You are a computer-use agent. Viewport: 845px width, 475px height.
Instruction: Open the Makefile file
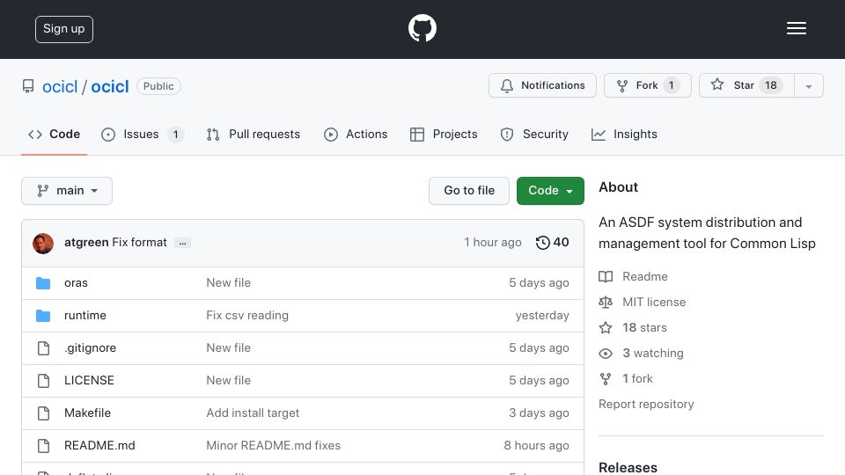(x=87, y=413)
